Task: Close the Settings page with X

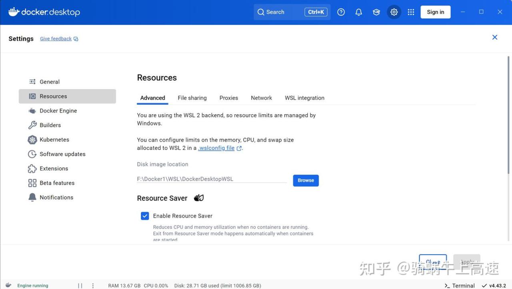Action: coord(495,37)
